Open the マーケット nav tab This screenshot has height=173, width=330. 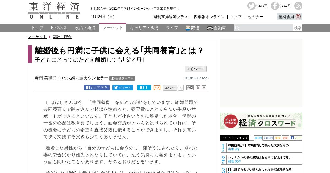coord(113,27)
